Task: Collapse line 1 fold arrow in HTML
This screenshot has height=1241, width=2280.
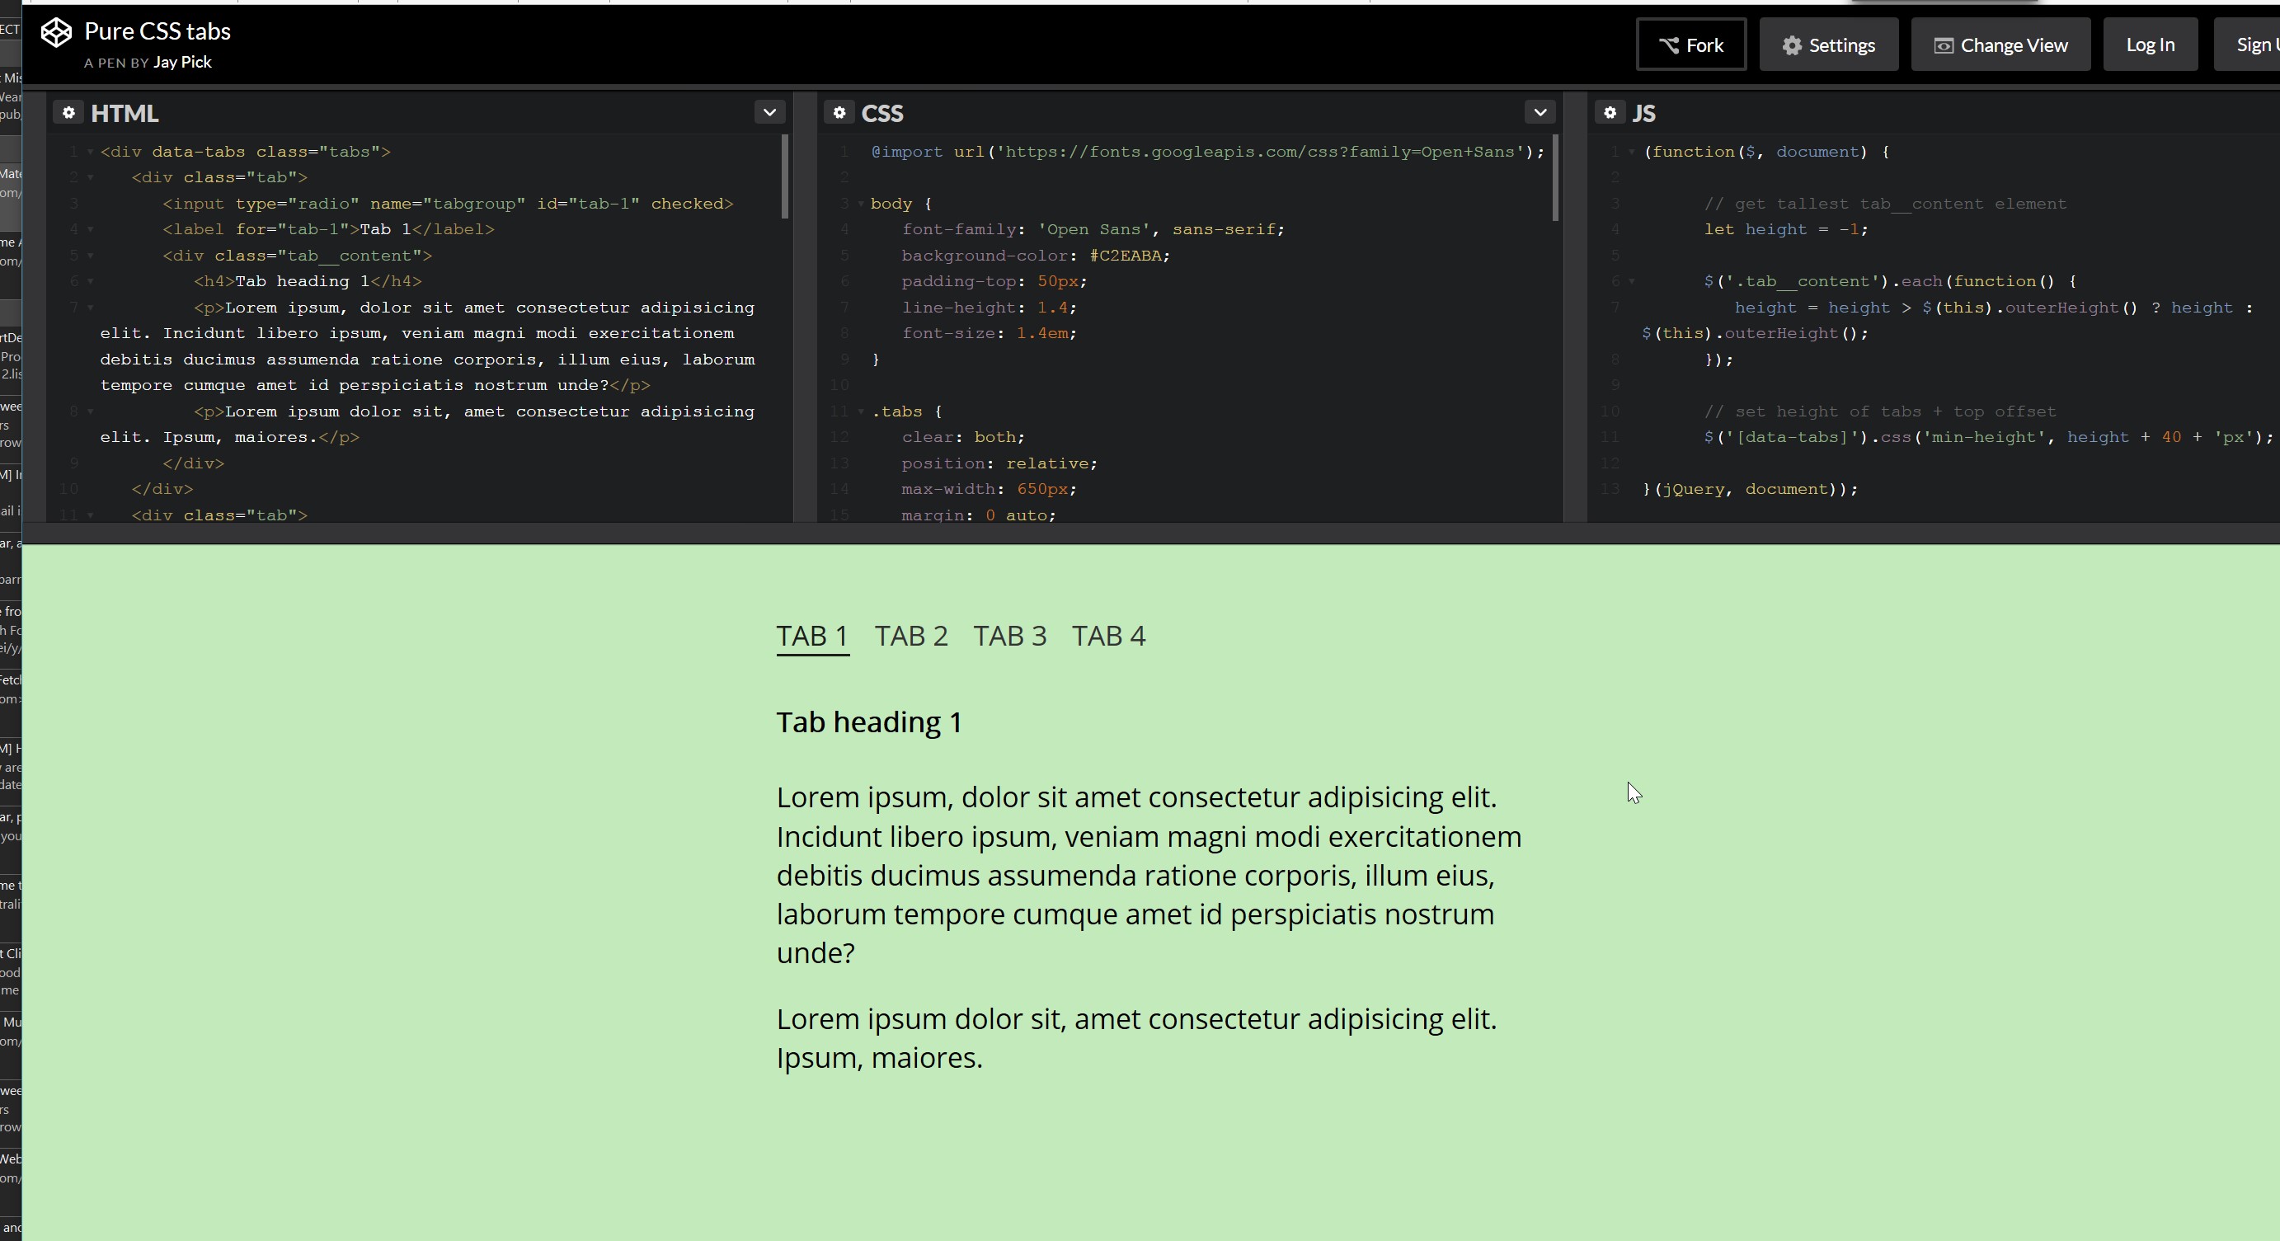Action: coord(90,153)
